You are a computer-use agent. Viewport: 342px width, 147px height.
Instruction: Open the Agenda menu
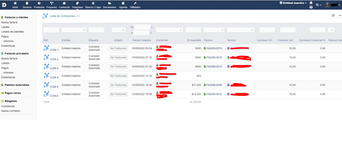123,5
